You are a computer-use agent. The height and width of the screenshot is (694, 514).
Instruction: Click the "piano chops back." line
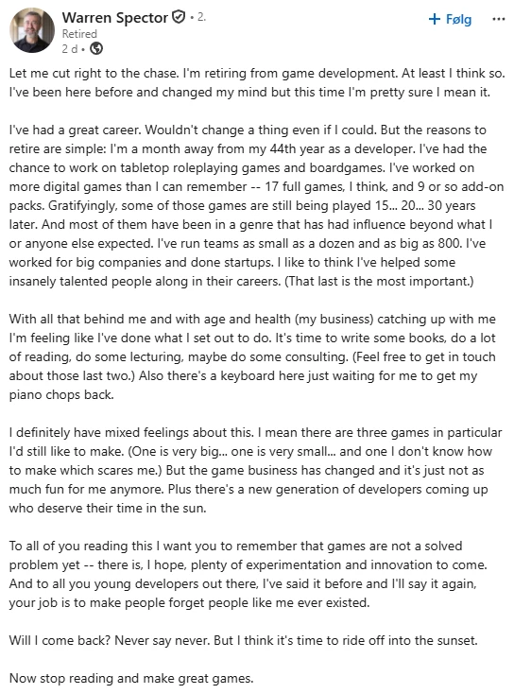coord(61,395)
